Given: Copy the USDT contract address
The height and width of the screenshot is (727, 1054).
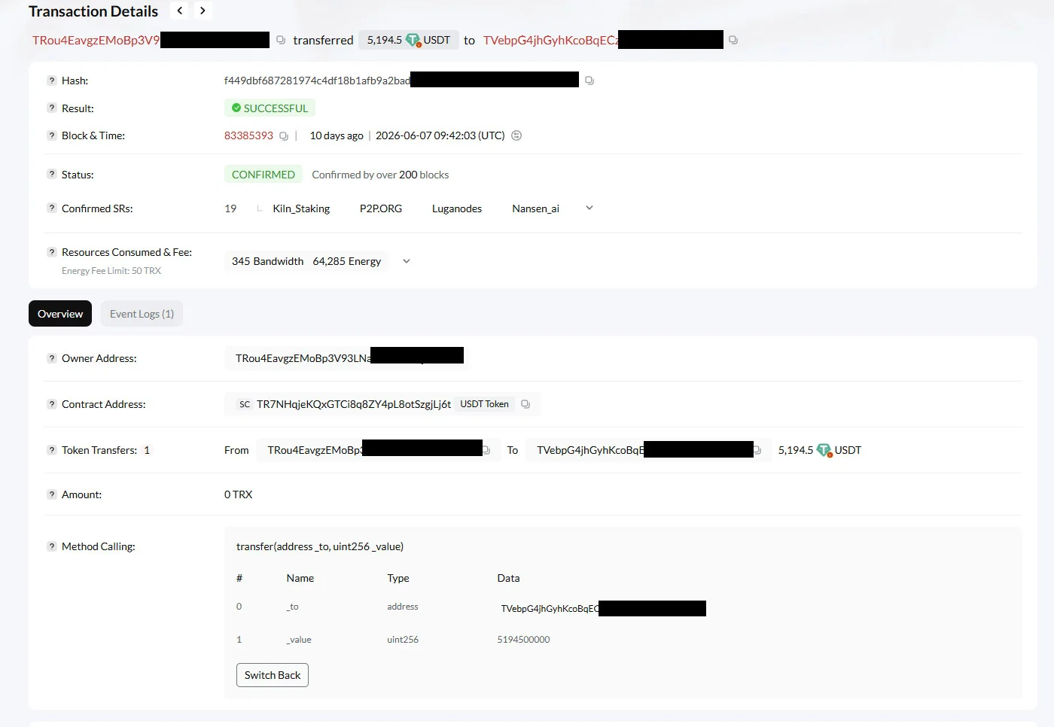Looking at the screenshot, I should tap(525, 404).
